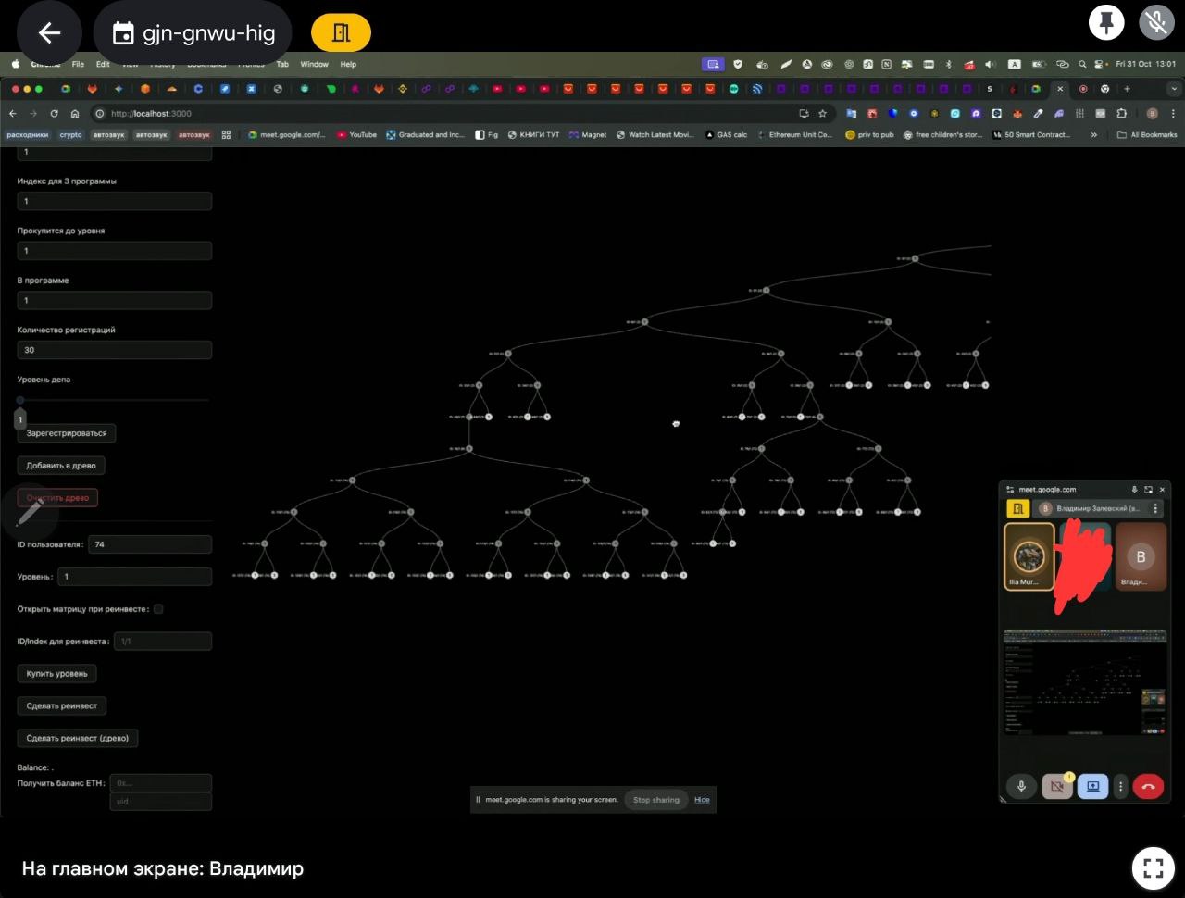Screen dimensions: 1185x898
Task: Unmute the crossed-out microphone at top right
Action: 1156,22
